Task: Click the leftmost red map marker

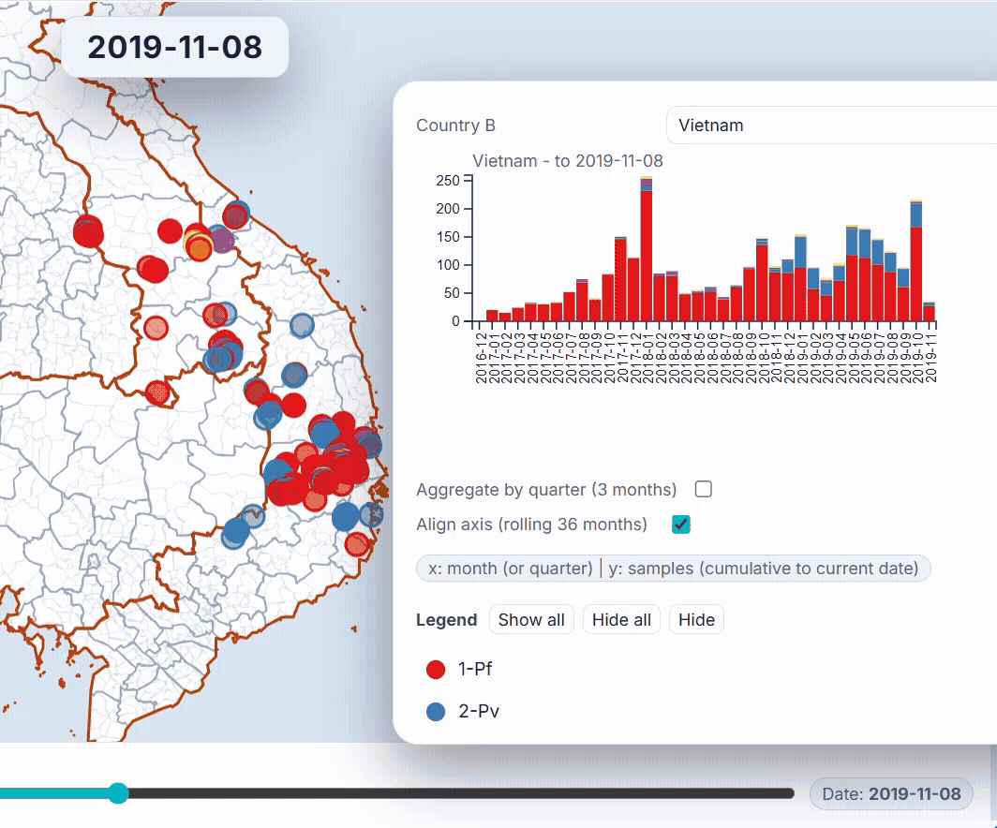Action: click(88, 230)
